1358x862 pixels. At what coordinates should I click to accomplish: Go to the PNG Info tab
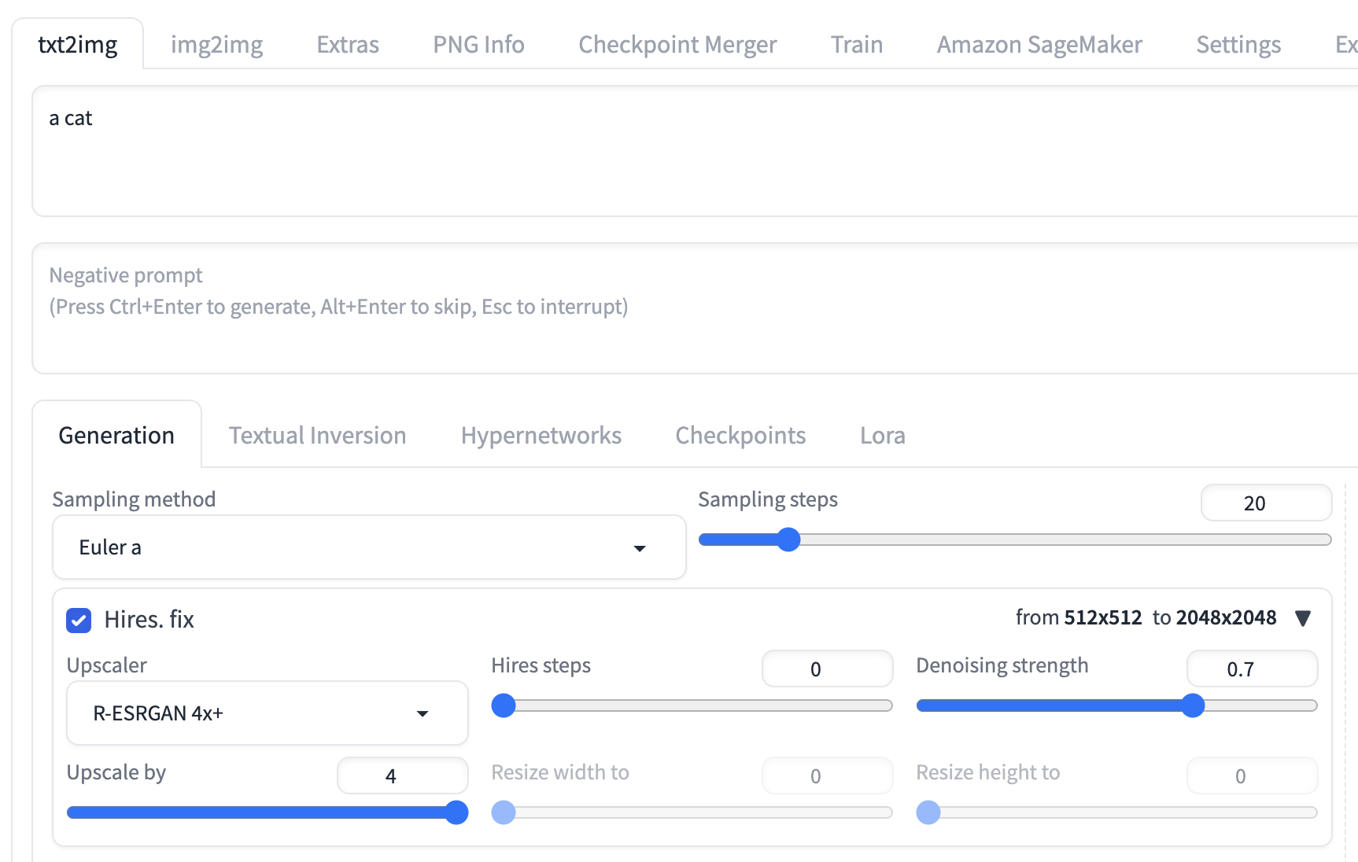[478, 45]
